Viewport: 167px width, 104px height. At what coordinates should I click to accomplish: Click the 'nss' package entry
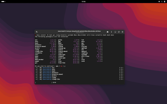tap(83, 50)
